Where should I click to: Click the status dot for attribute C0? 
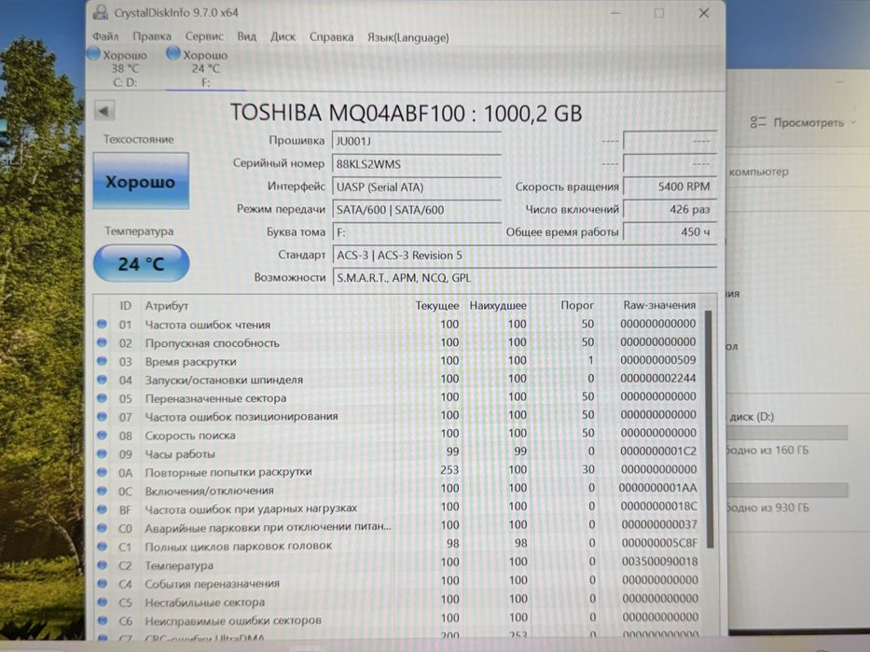click(102, 528)
